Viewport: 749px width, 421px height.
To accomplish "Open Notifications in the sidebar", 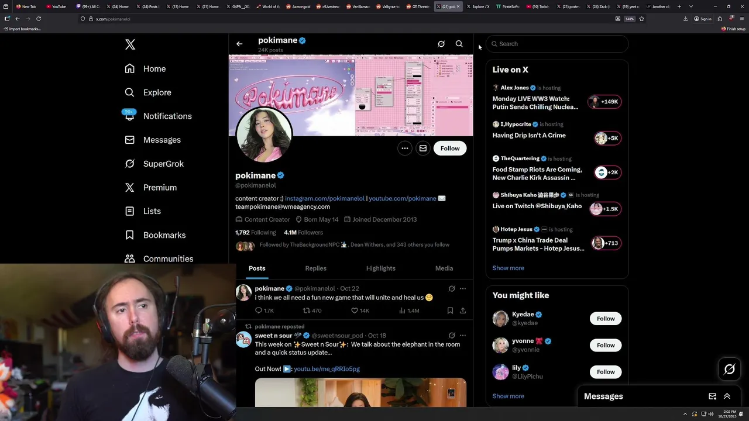I will (158, 116).
